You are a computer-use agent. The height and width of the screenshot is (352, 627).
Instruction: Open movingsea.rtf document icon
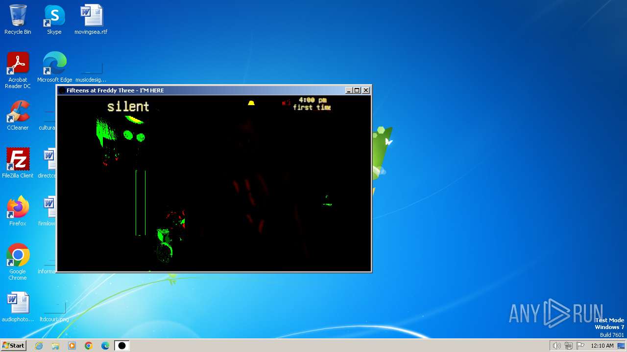(x=91, y=20)
